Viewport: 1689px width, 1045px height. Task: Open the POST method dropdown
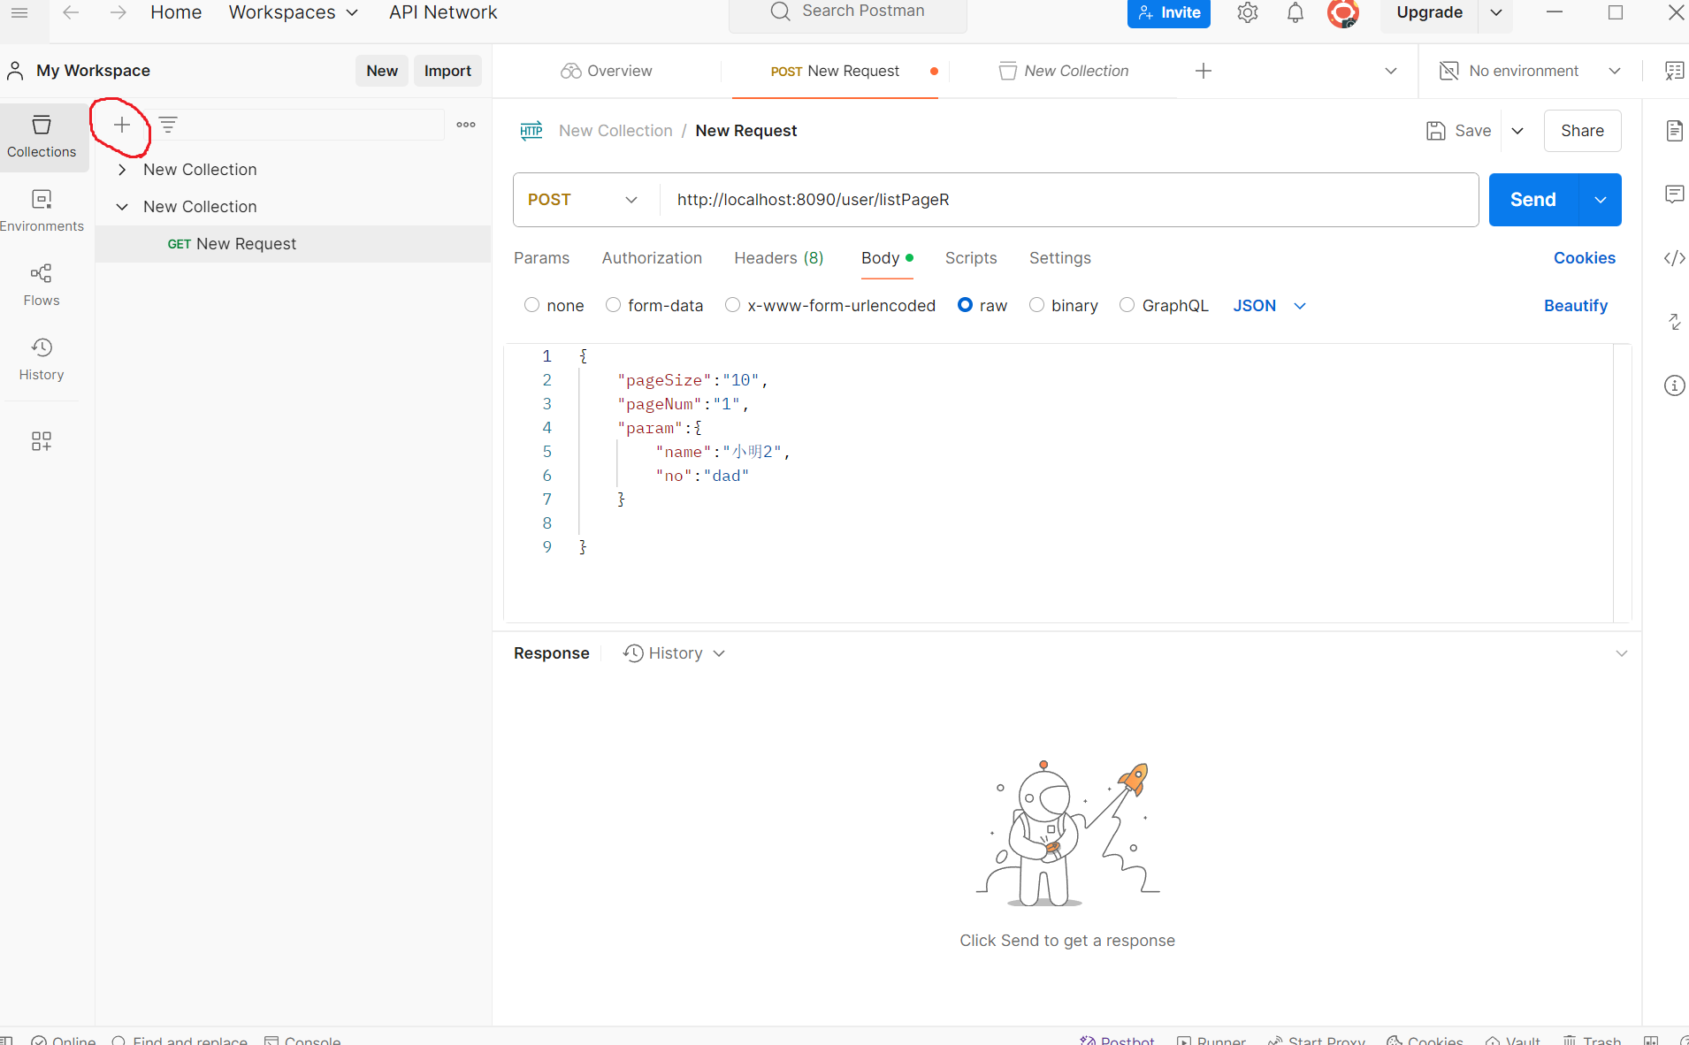tap(584, 200)
